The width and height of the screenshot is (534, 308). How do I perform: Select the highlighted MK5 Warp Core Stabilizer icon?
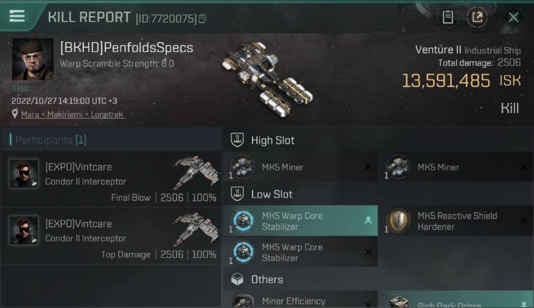[x=242, y=221]
